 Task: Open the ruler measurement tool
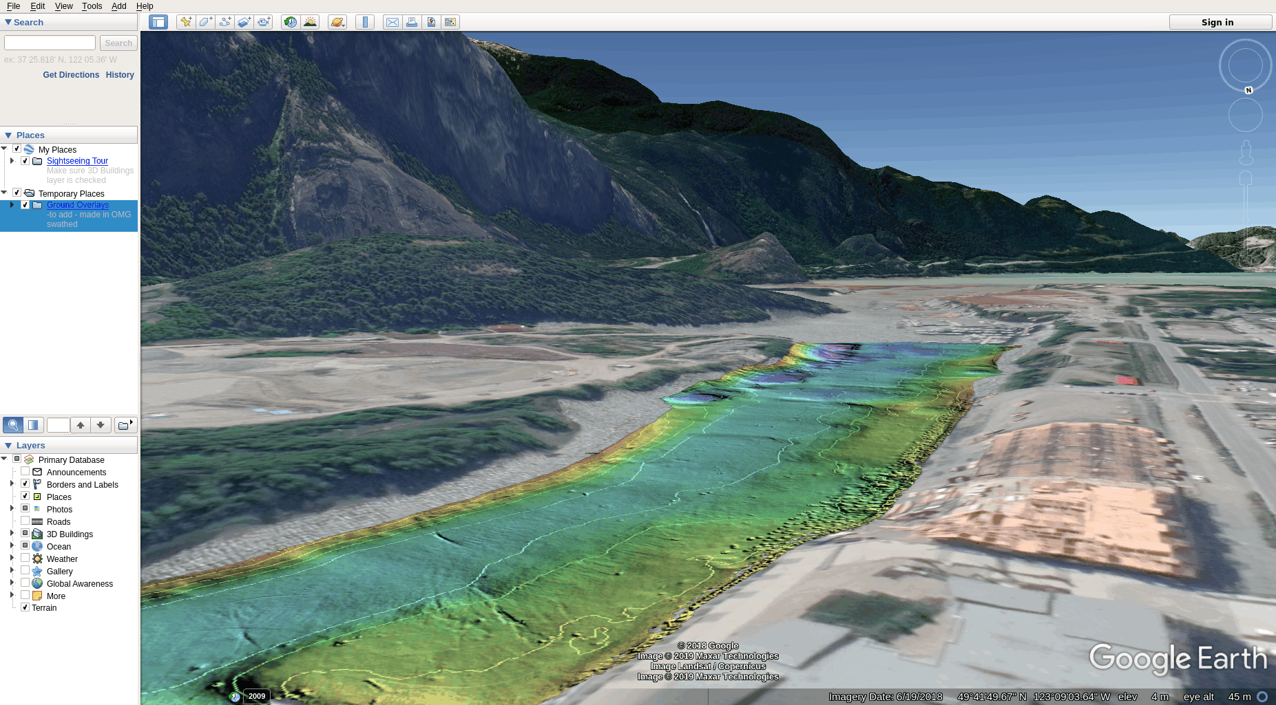tap(365, 22)
